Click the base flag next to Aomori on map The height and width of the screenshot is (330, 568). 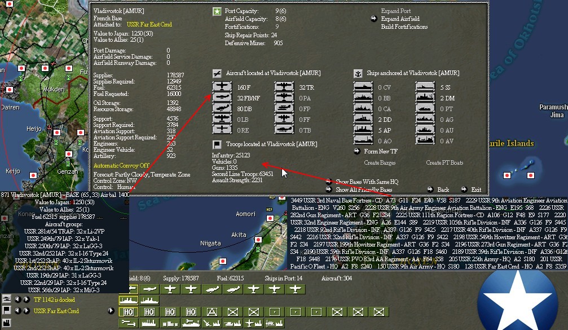tap(270, 218)
